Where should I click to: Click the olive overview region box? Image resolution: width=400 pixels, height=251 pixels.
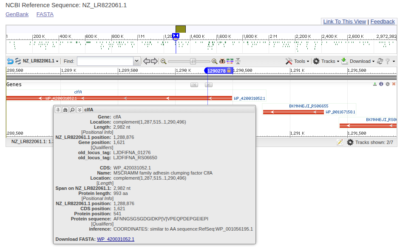click(181, 29)
